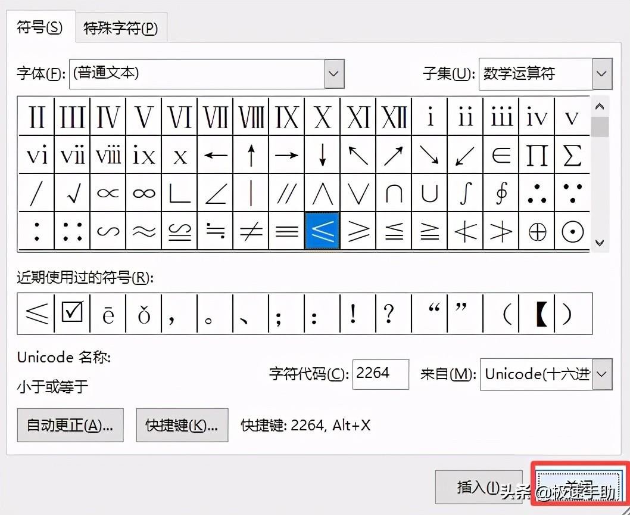Screen dimensions: 630x515
Task: Open the 子集 subset dropdown showing 数学运算符
Action: [x=602, y=73]
